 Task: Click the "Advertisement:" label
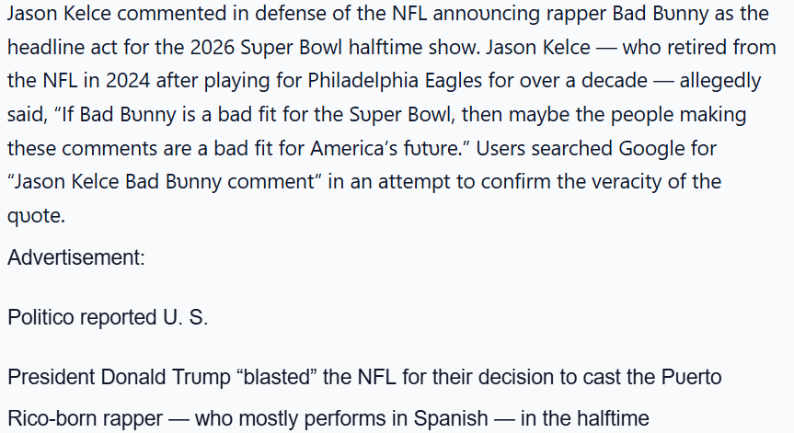point(76,257)
